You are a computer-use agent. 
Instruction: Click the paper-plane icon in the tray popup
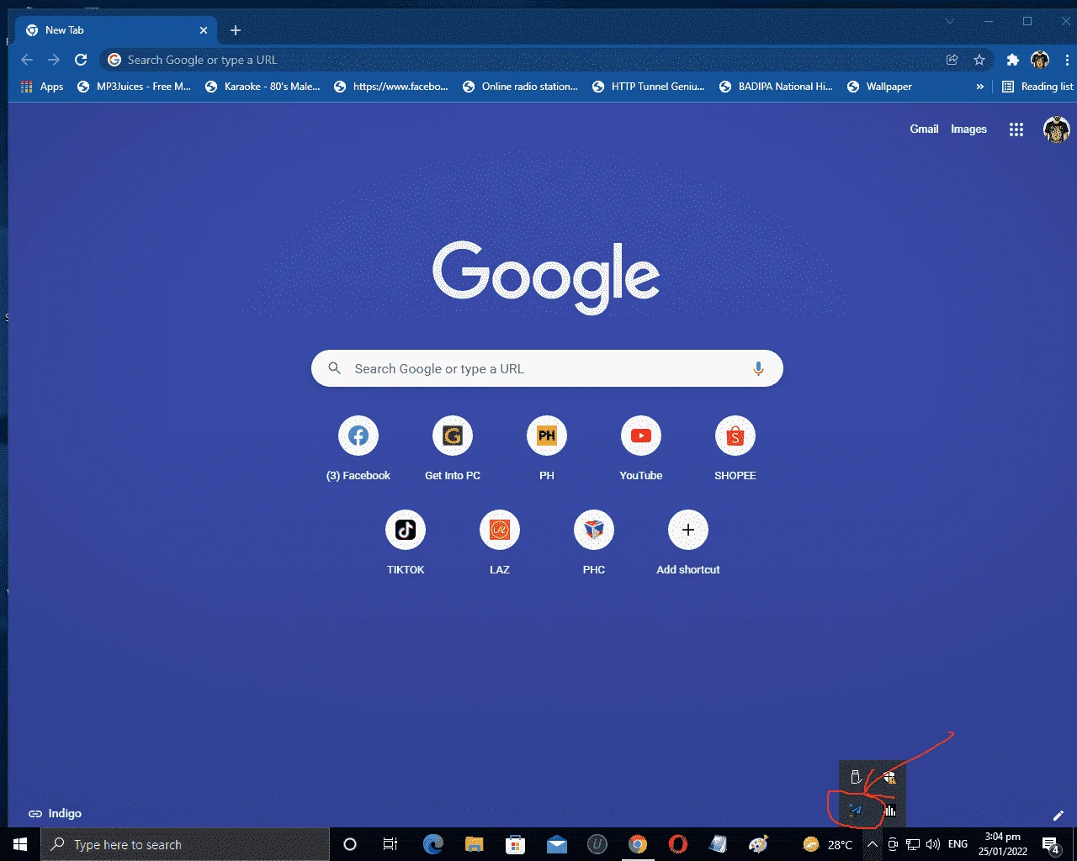click(855, 811)
